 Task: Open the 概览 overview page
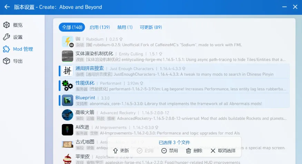coord(17,25)
